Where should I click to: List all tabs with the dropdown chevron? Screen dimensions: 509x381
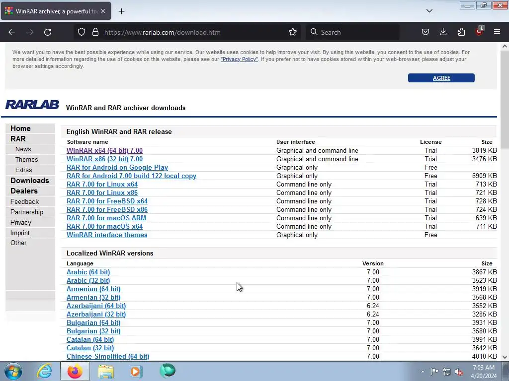[429, 11]
